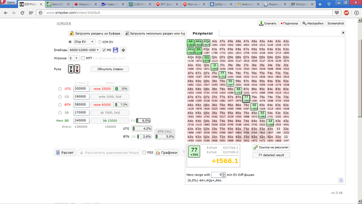Open the Chip EV dropdown
The height and width of the screenshot is (204, 362).
tap(84, 42)
